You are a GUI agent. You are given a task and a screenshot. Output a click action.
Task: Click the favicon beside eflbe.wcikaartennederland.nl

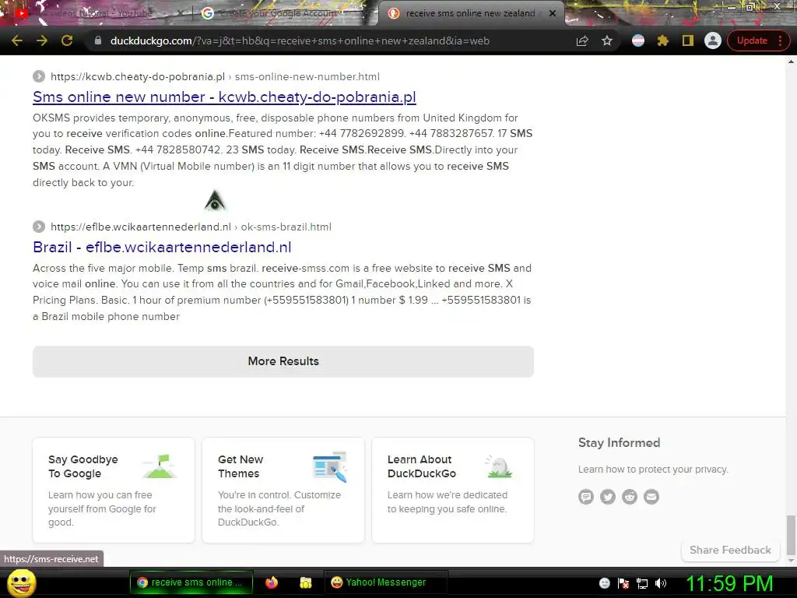[x=39, y=227]
